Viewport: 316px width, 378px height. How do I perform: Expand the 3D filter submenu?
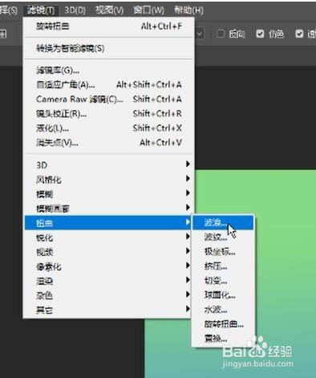point(107,165)
